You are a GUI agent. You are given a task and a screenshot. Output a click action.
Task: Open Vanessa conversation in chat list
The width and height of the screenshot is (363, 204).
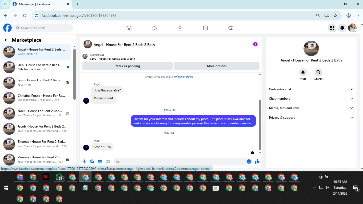36,159
